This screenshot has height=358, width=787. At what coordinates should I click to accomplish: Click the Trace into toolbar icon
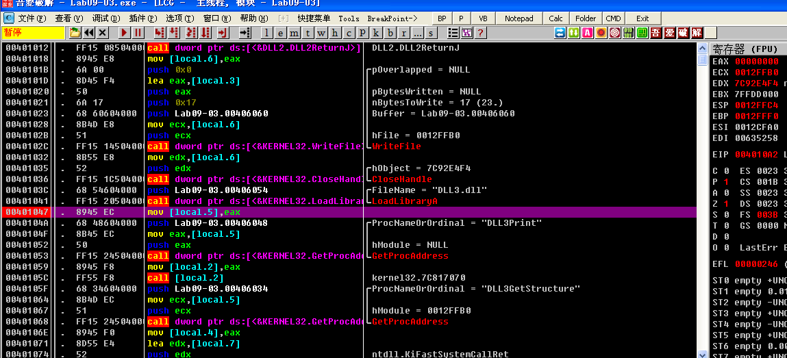coord(191,33)
